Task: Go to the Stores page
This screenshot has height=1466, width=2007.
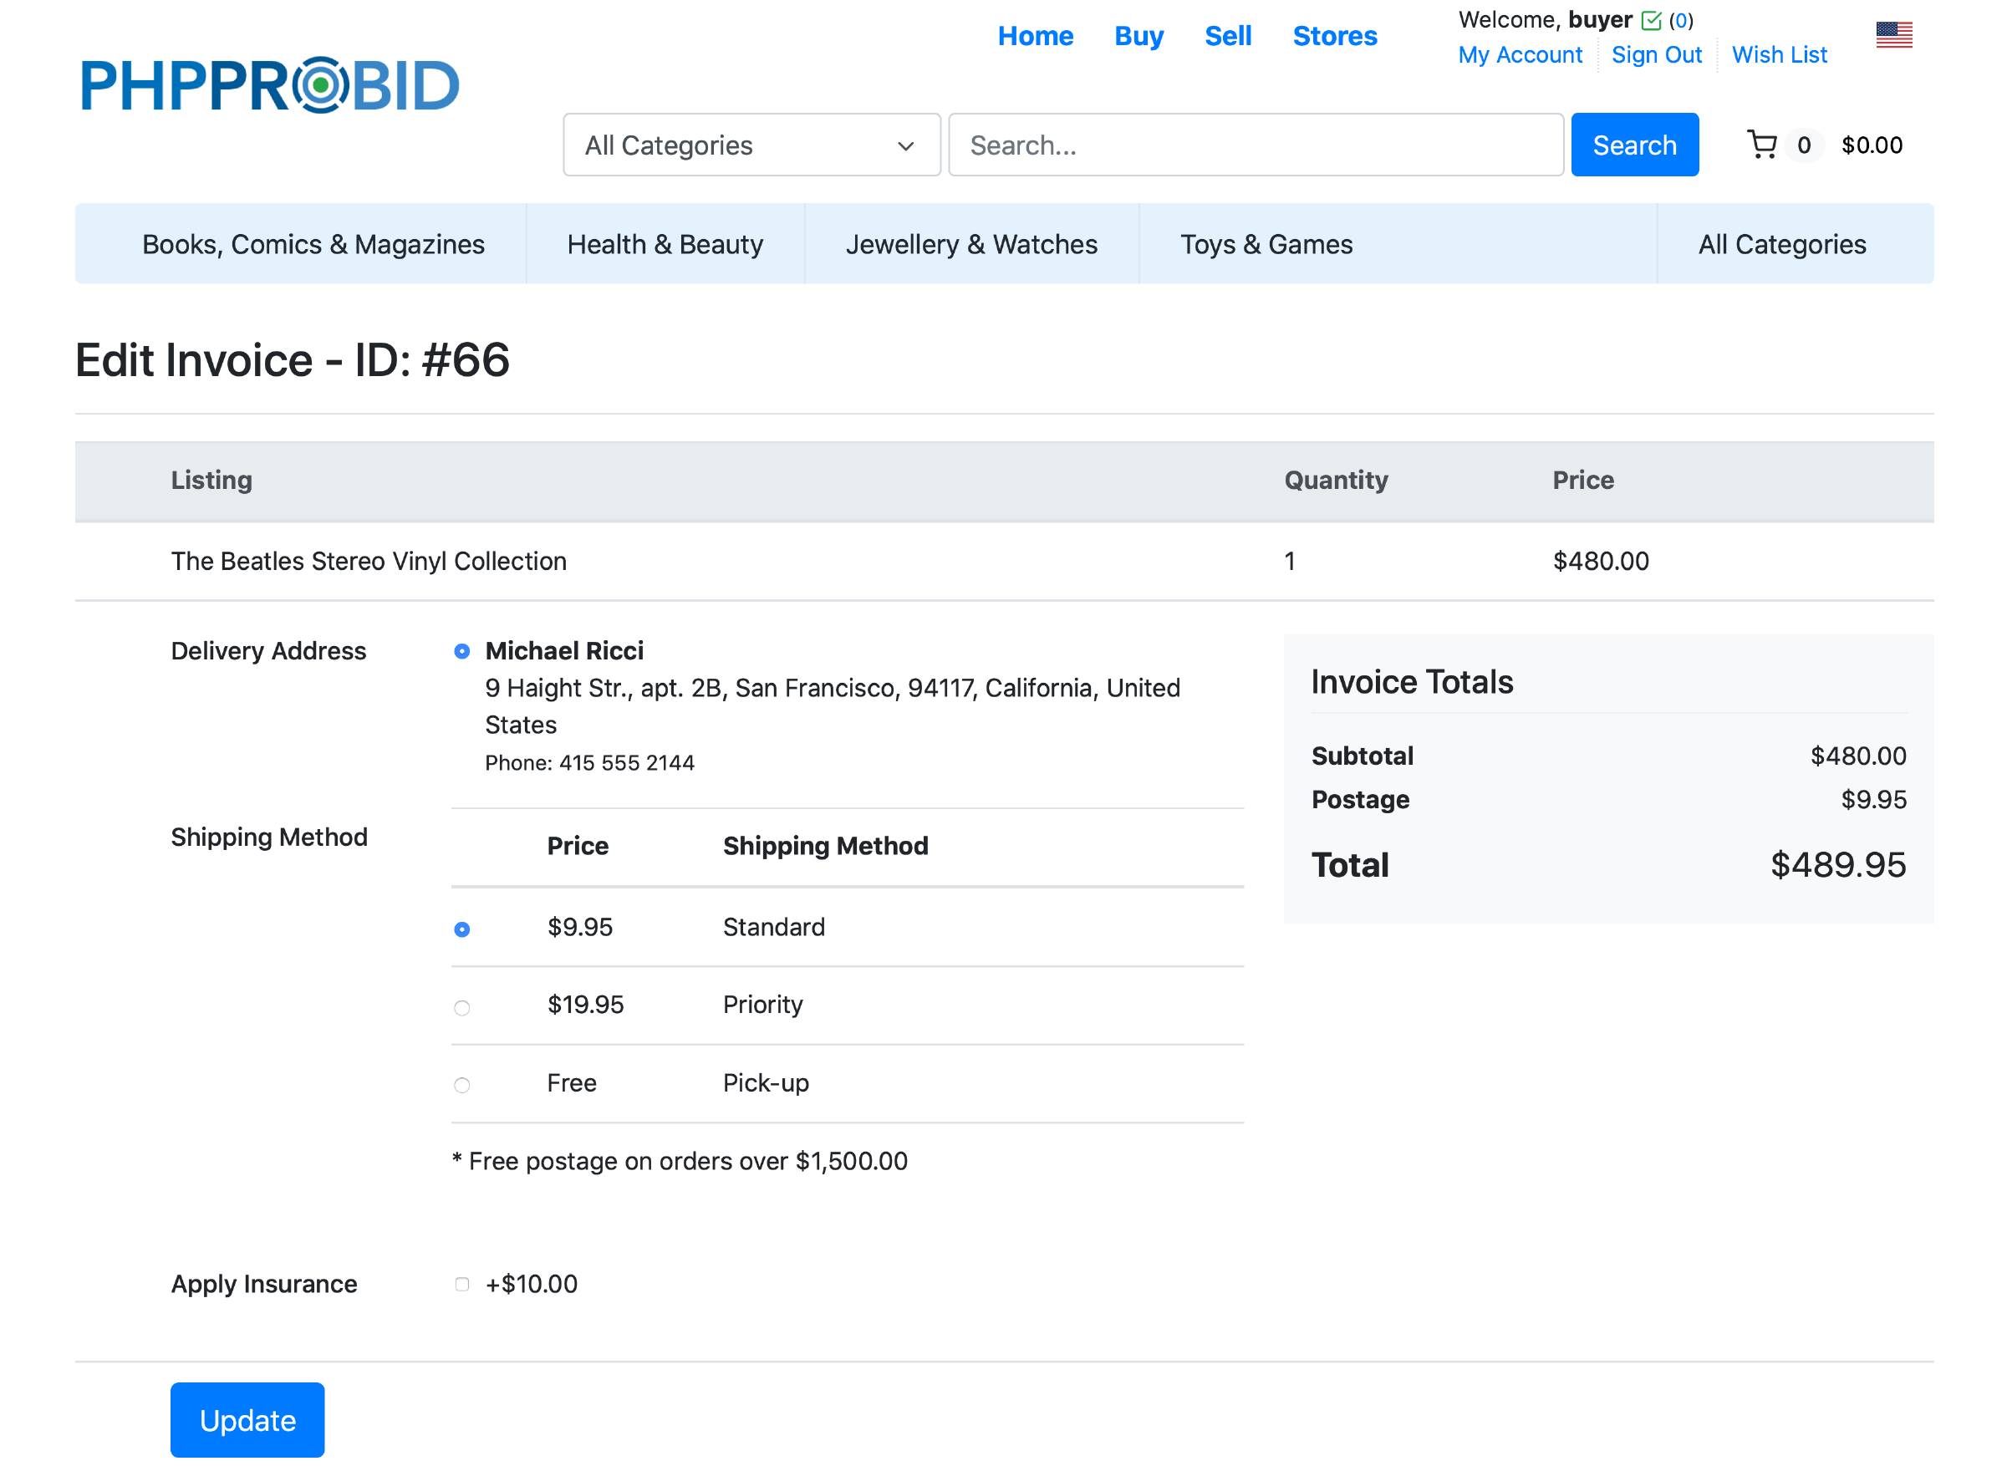Action: [x=1333, y=37]
